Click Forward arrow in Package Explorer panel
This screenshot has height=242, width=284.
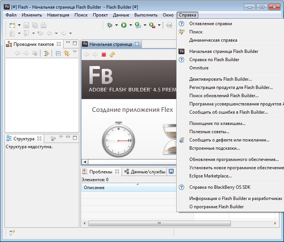pos(26,53)
